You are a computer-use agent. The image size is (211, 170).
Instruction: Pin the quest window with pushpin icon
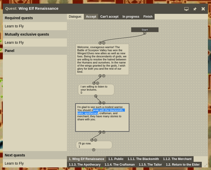(195, 9)
